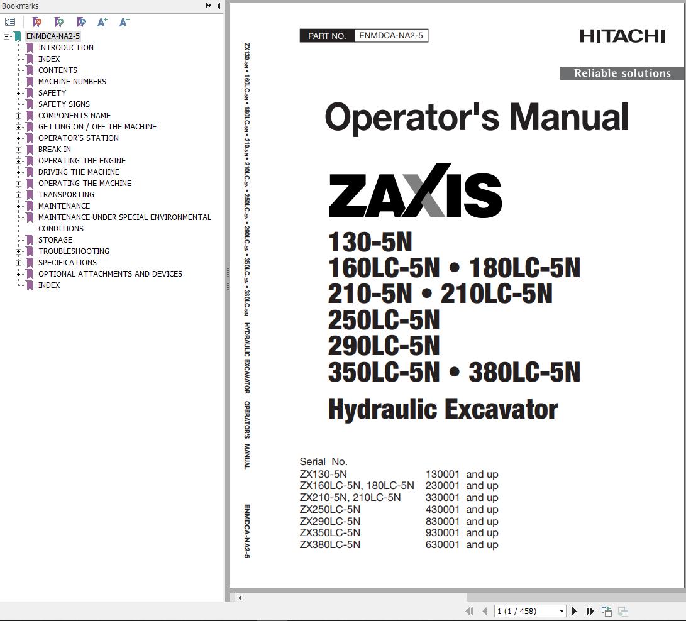Go to the next page

575,611
